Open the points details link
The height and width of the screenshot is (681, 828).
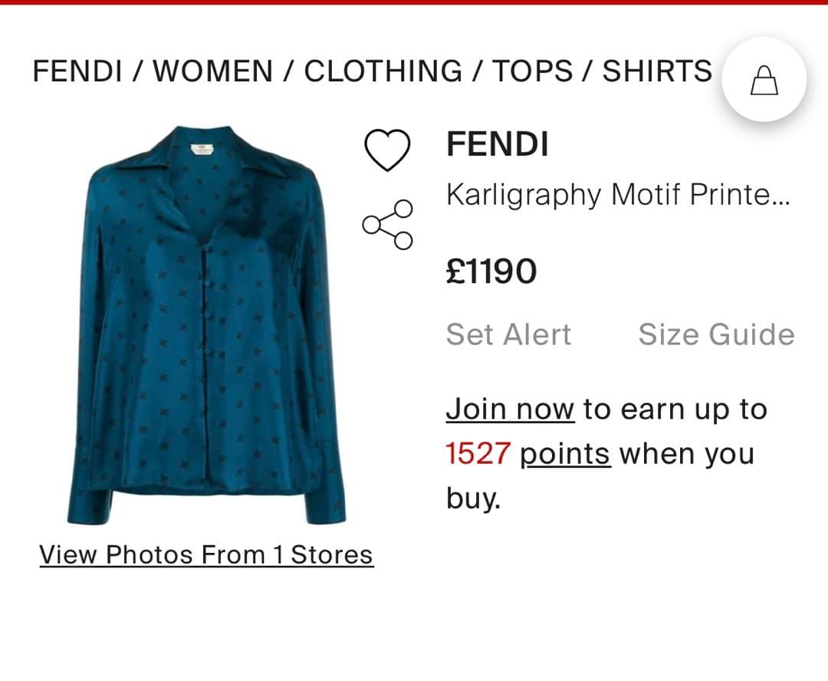tap(565, 453)
